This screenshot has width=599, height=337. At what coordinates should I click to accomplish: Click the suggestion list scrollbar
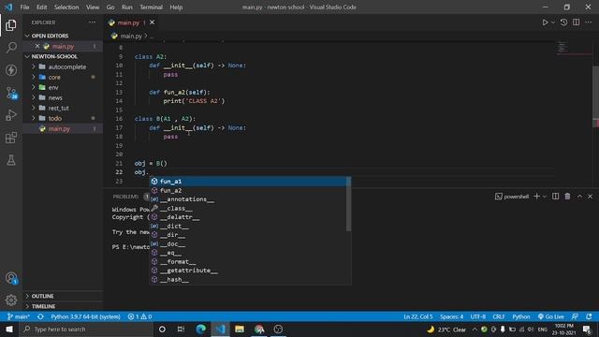point(348,204)
